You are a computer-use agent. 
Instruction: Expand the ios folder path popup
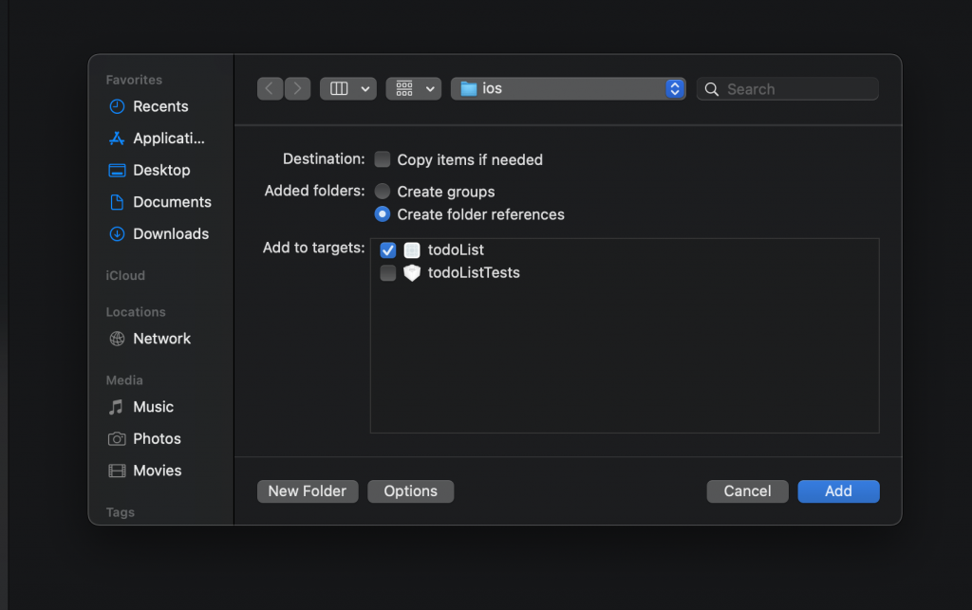click(675, 89)
